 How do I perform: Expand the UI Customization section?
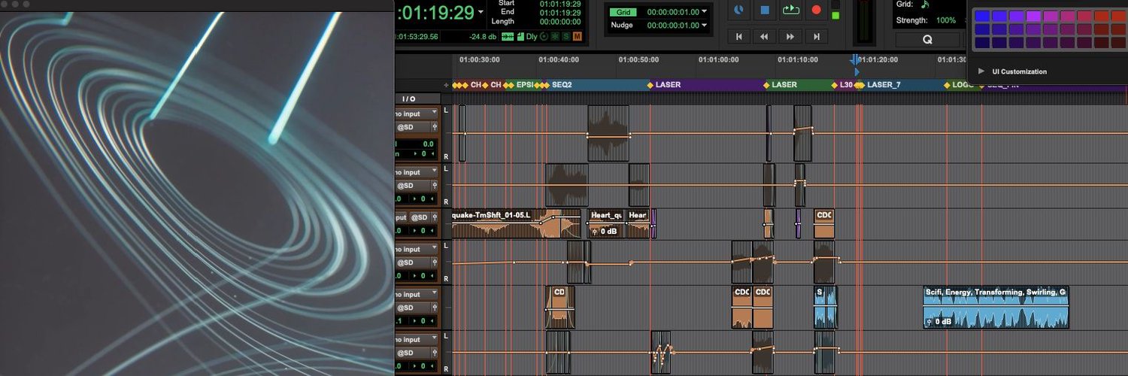tap(981, 71)
